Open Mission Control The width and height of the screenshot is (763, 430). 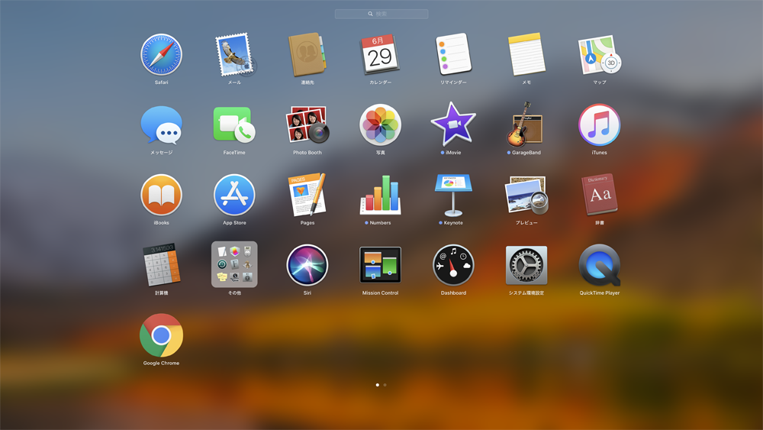[x=380, y=265]
